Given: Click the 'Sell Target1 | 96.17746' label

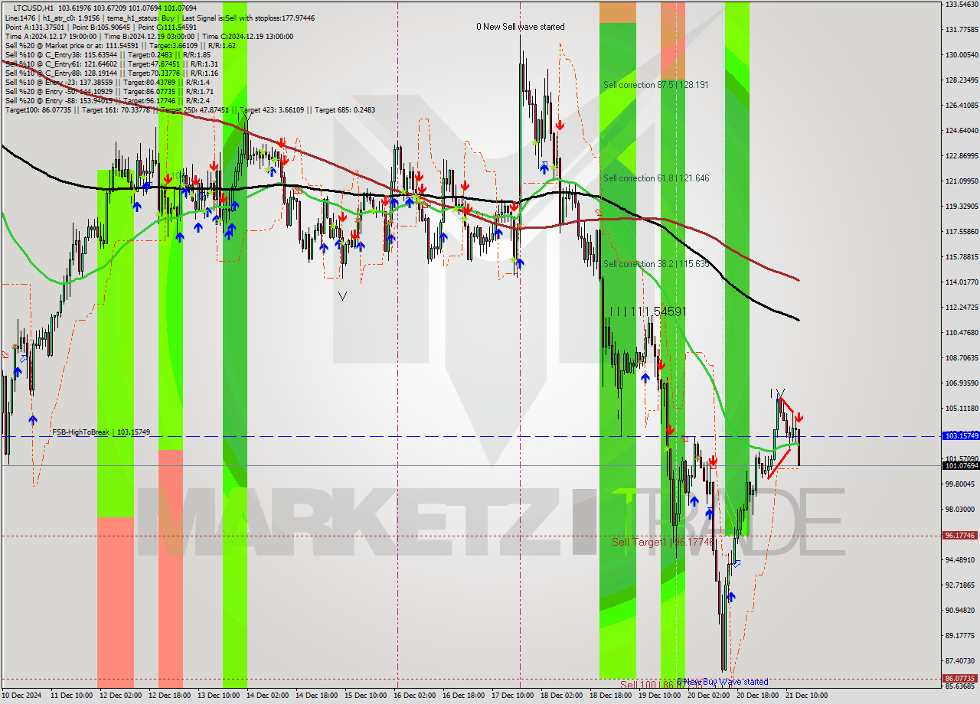Looking at the screenshot, I should [x=664, y=542].
